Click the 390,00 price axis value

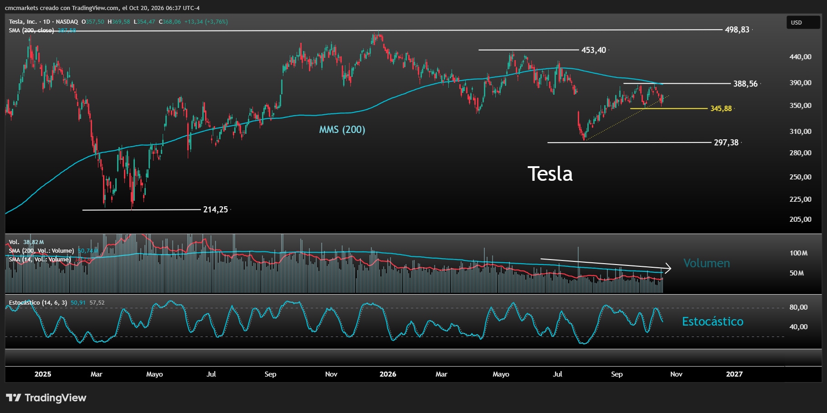tap(801, 83)
